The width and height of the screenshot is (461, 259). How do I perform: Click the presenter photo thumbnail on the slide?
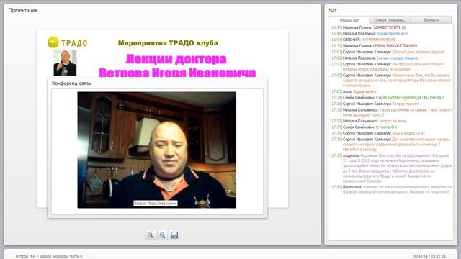coord(65,63)
